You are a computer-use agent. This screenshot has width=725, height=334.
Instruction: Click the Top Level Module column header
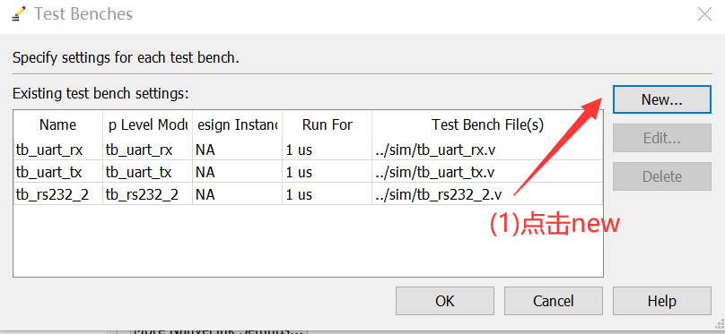point(147,124)
